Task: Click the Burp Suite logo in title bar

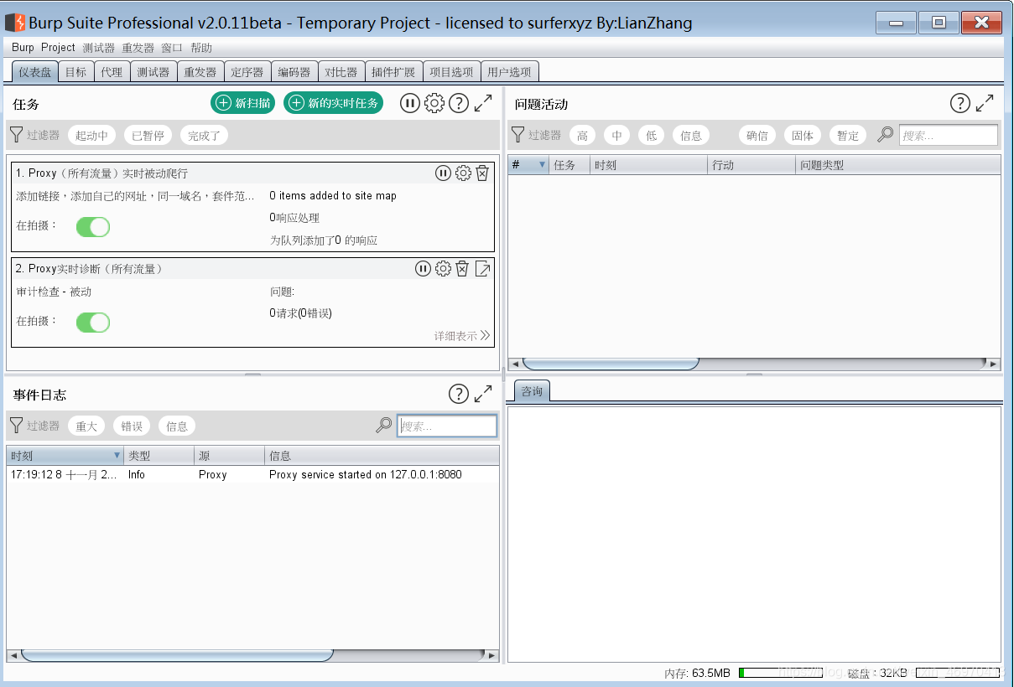Action: pyautogui.click(x=14, y=23)
